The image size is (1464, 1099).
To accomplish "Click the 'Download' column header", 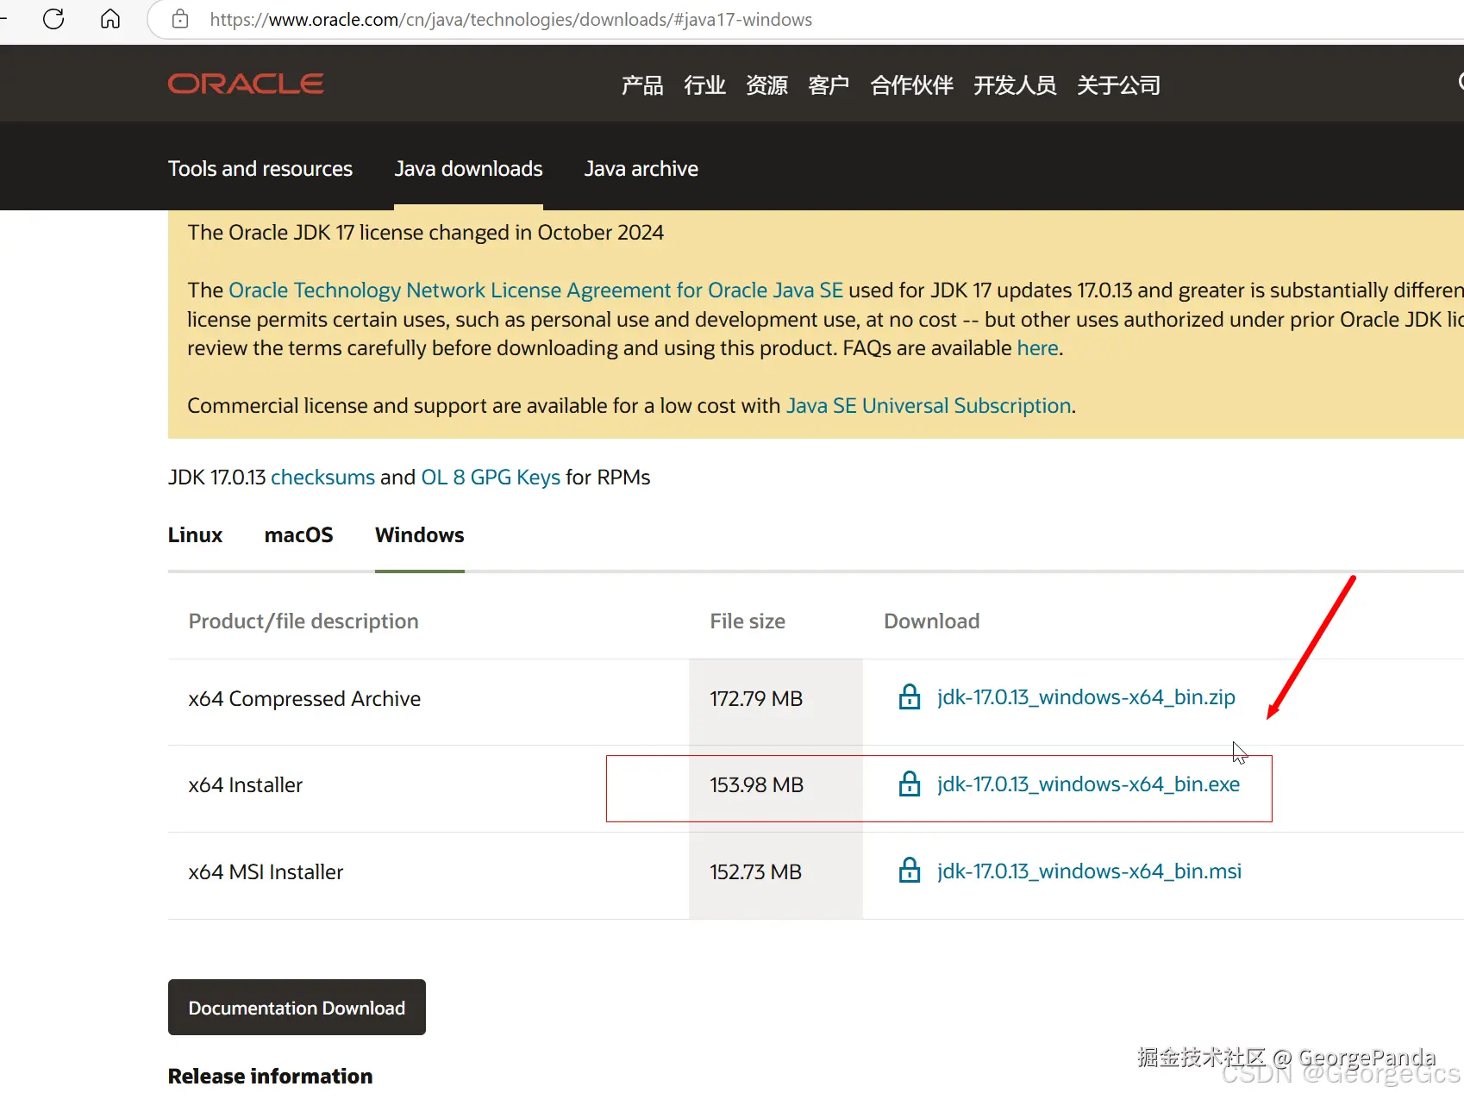I will pyautogui.click(x=931, y=621).
